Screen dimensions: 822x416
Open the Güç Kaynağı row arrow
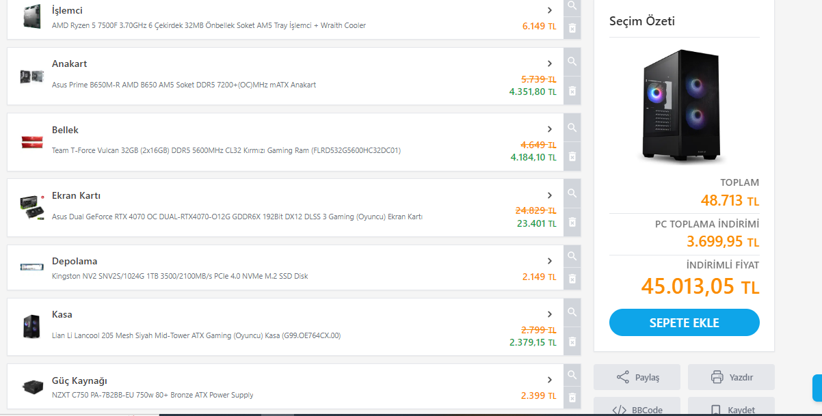550,380
